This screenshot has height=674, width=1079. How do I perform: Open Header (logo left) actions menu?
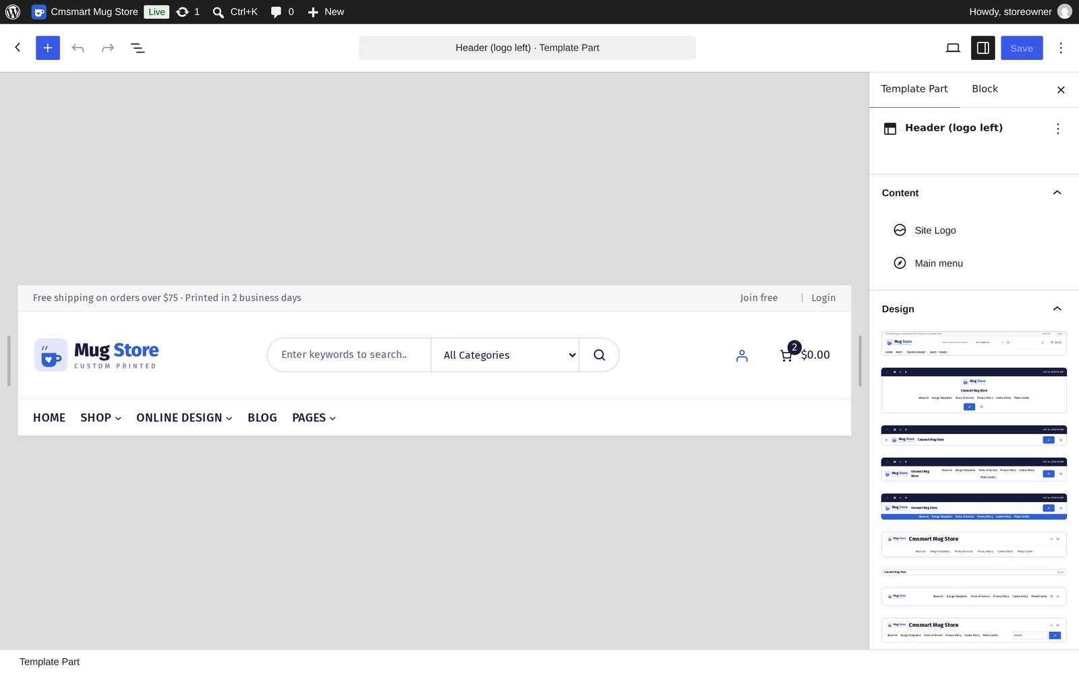tap(1058, 129)
